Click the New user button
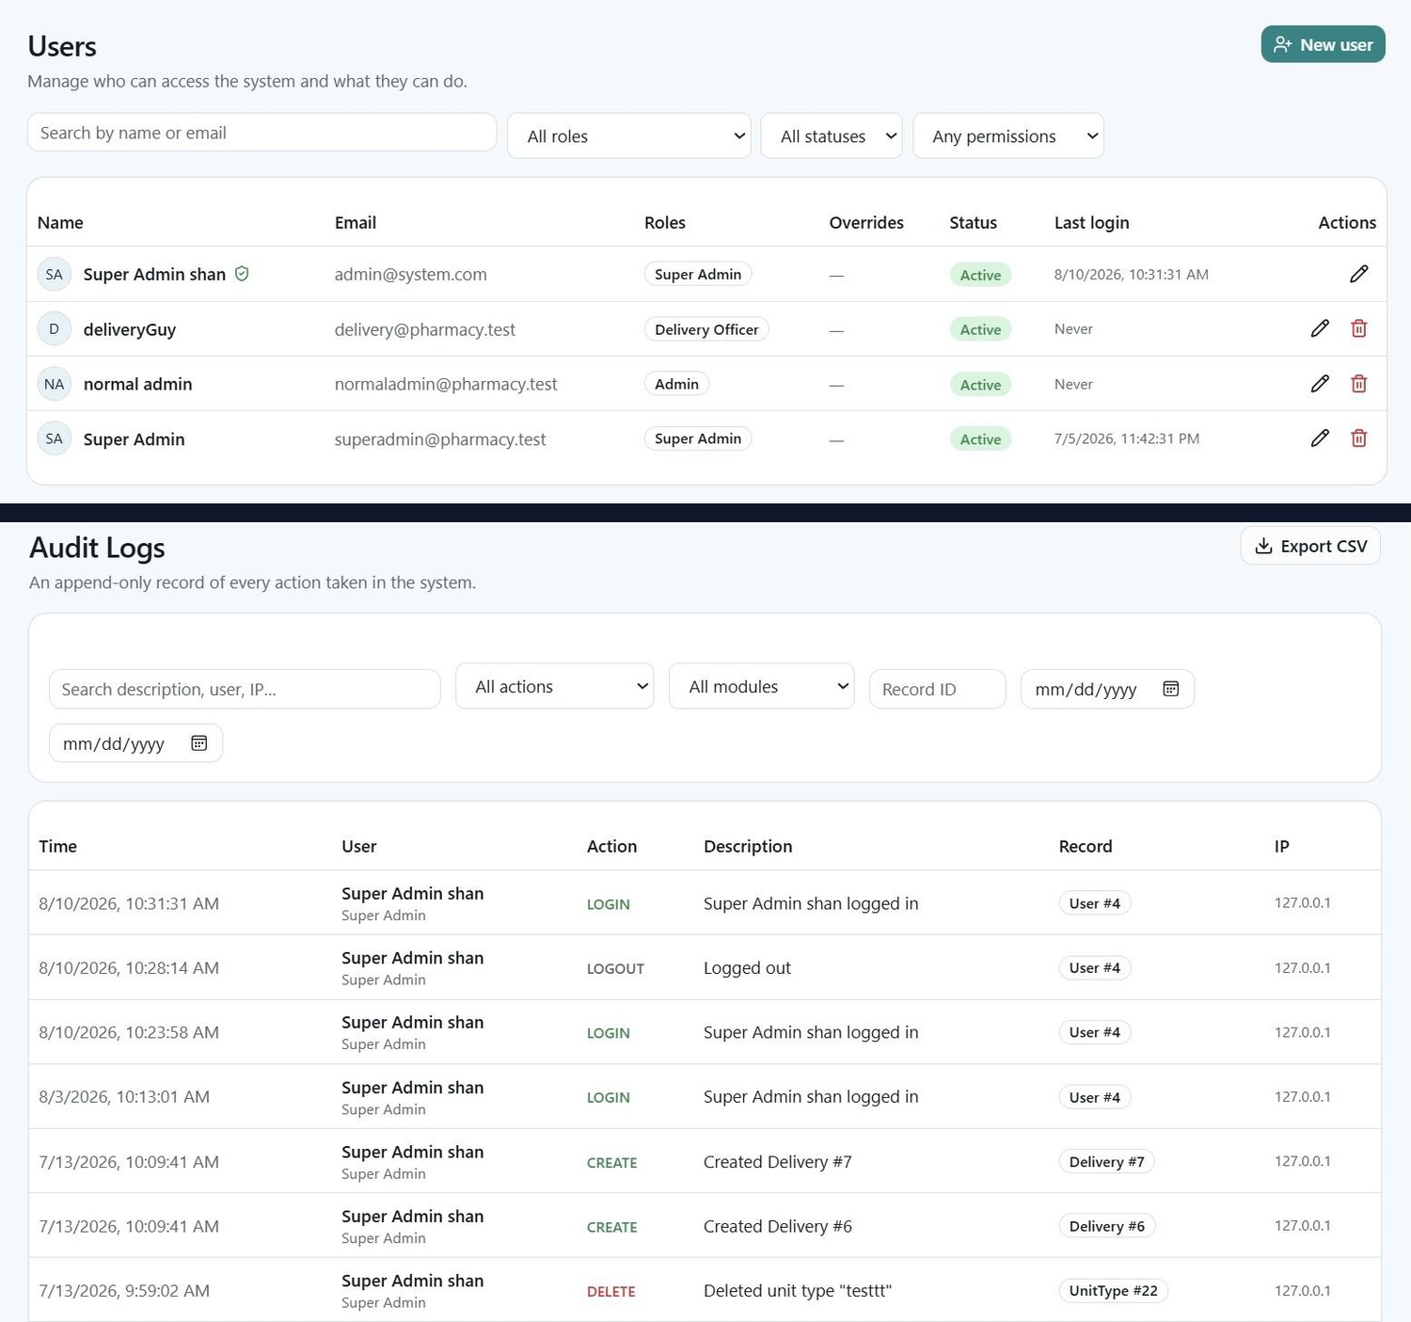 [1323, 44]
